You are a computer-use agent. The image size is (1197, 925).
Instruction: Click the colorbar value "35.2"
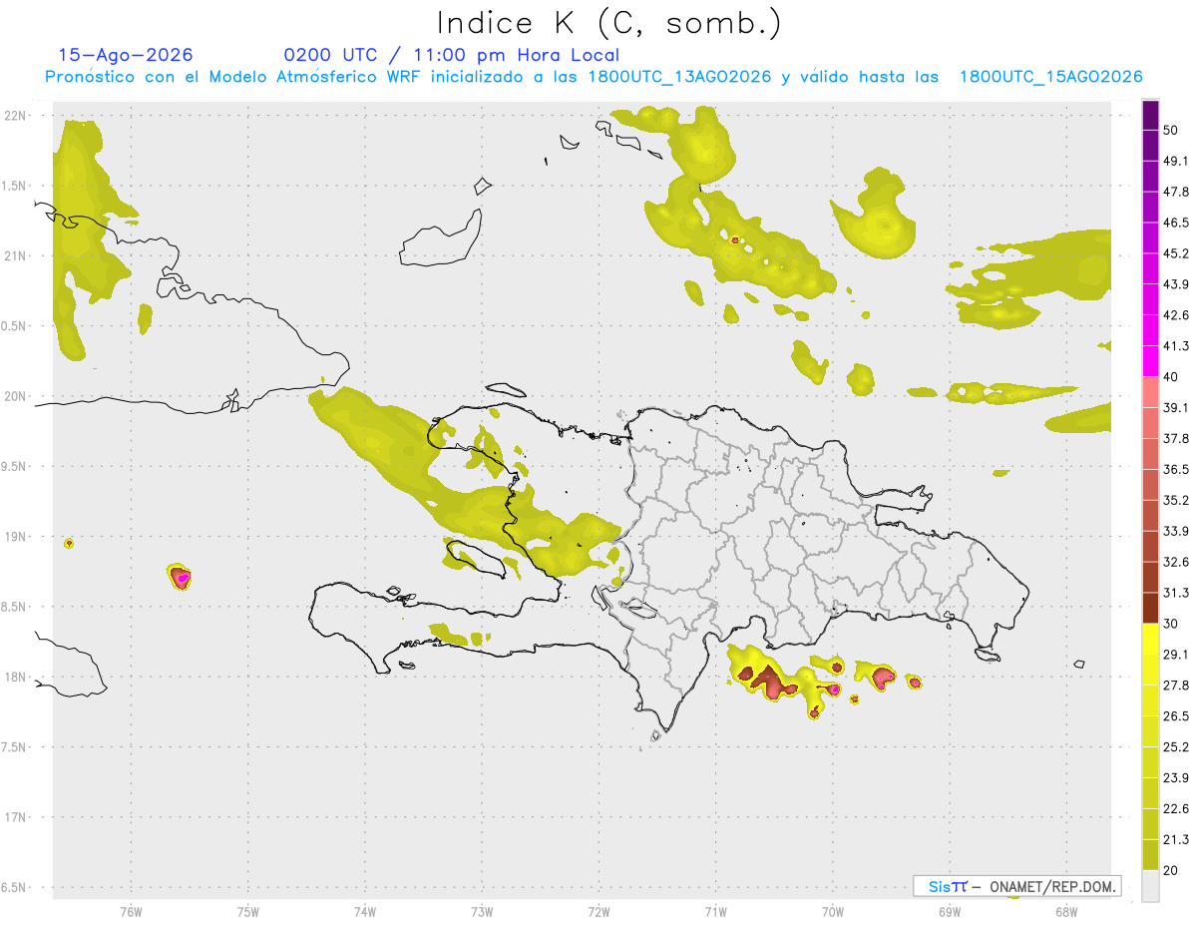pos(1176,500)
